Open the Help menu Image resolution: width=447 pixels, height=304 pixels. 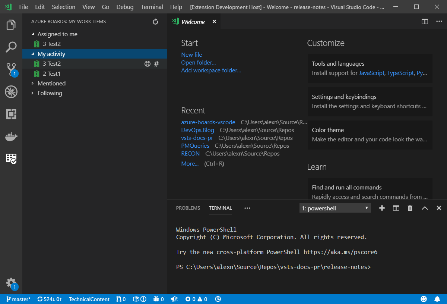[176, 7]
